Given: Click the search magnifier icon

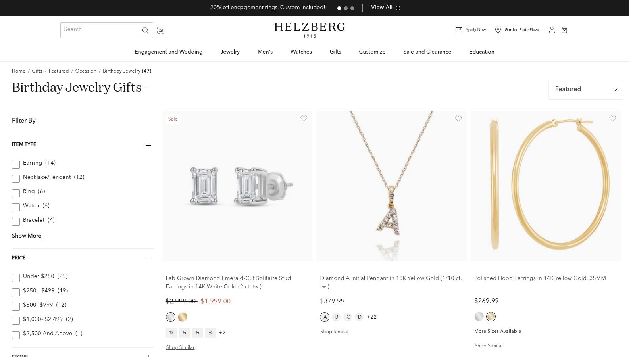Looking at the screenshot, I should pyautogui.click(x=145, y=30).
